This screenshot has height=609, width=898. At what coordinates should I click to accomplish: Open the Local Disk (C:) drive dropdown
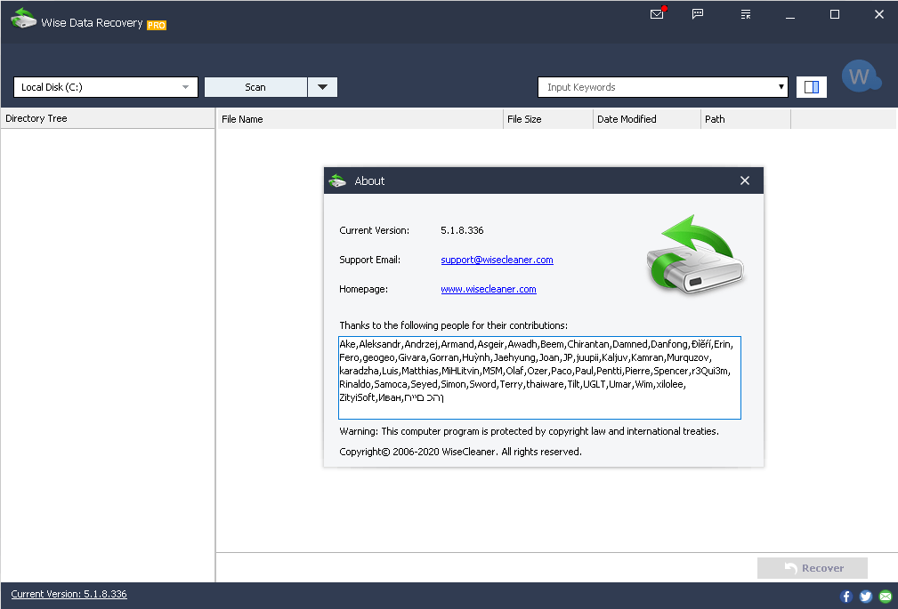(x=106, y=87)
